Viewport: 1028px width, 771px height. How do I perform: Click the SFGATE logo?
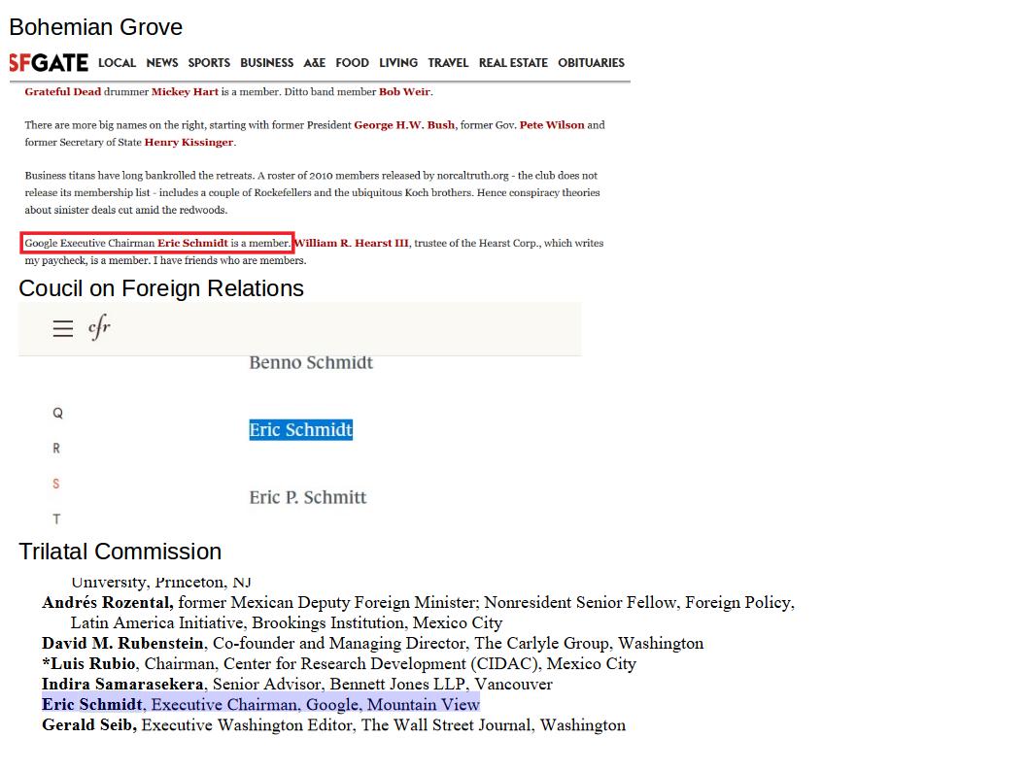pos(49,63)
